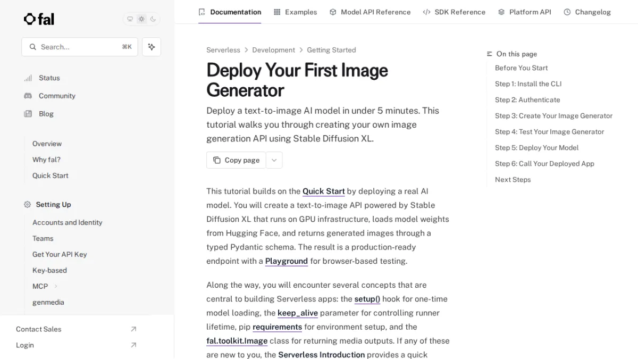Jump to Step 4: Test Your Image Generator
The image size is (638, 359).
pyautogui.click(x=549, y=132)
